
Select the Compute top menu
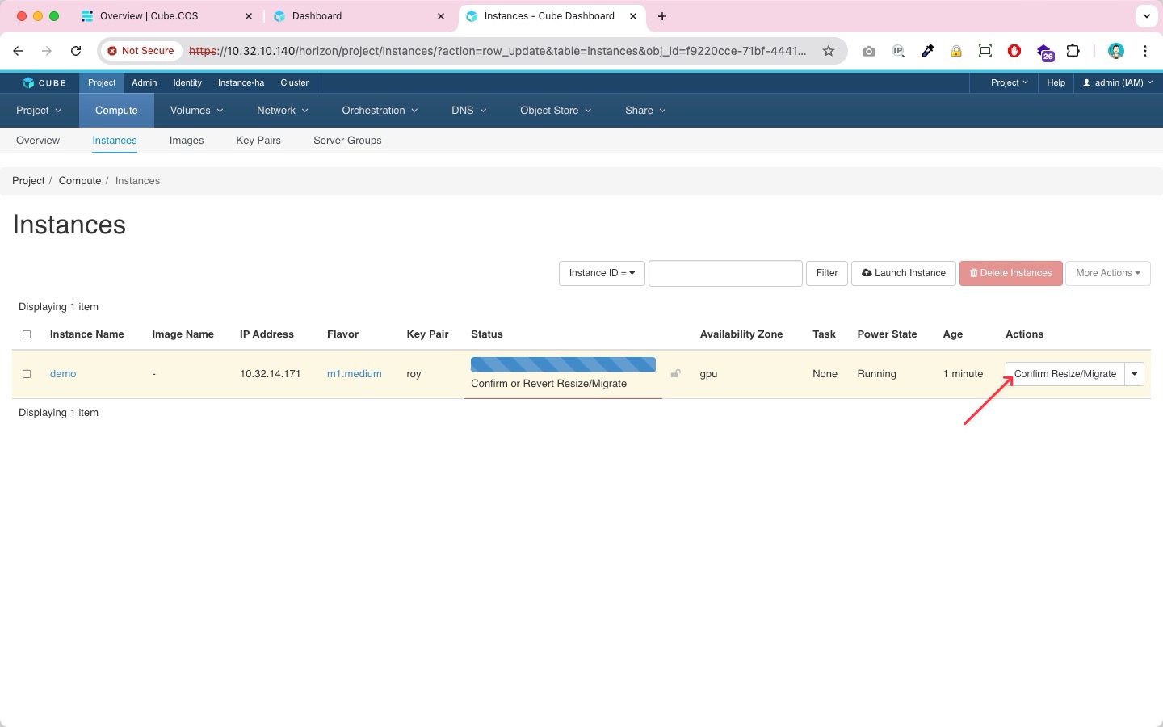pos(116,111)
